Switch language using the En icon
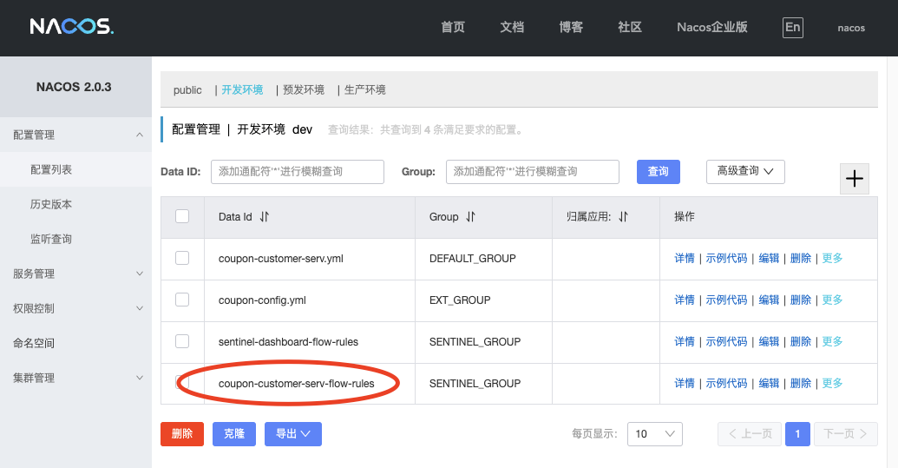The width and height of the screenshot is (898, 468). click(792, 27)
